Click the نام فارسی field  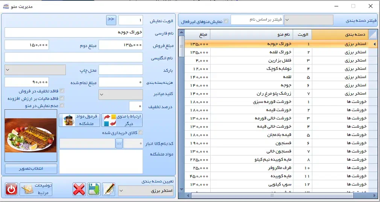(74, 32)
